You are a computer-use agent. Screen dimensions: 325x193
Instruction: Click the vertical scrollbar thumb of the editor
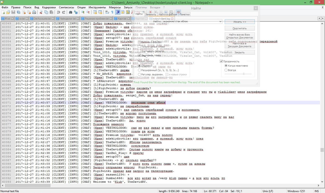[322, 150]
